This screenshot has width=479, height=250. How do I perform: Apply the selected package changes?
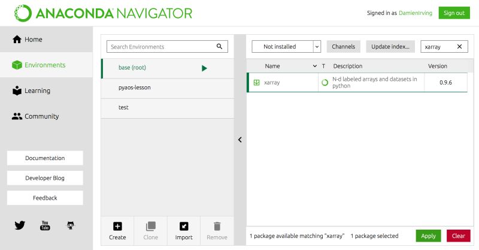pyautogui.click(x=428, y=236)
